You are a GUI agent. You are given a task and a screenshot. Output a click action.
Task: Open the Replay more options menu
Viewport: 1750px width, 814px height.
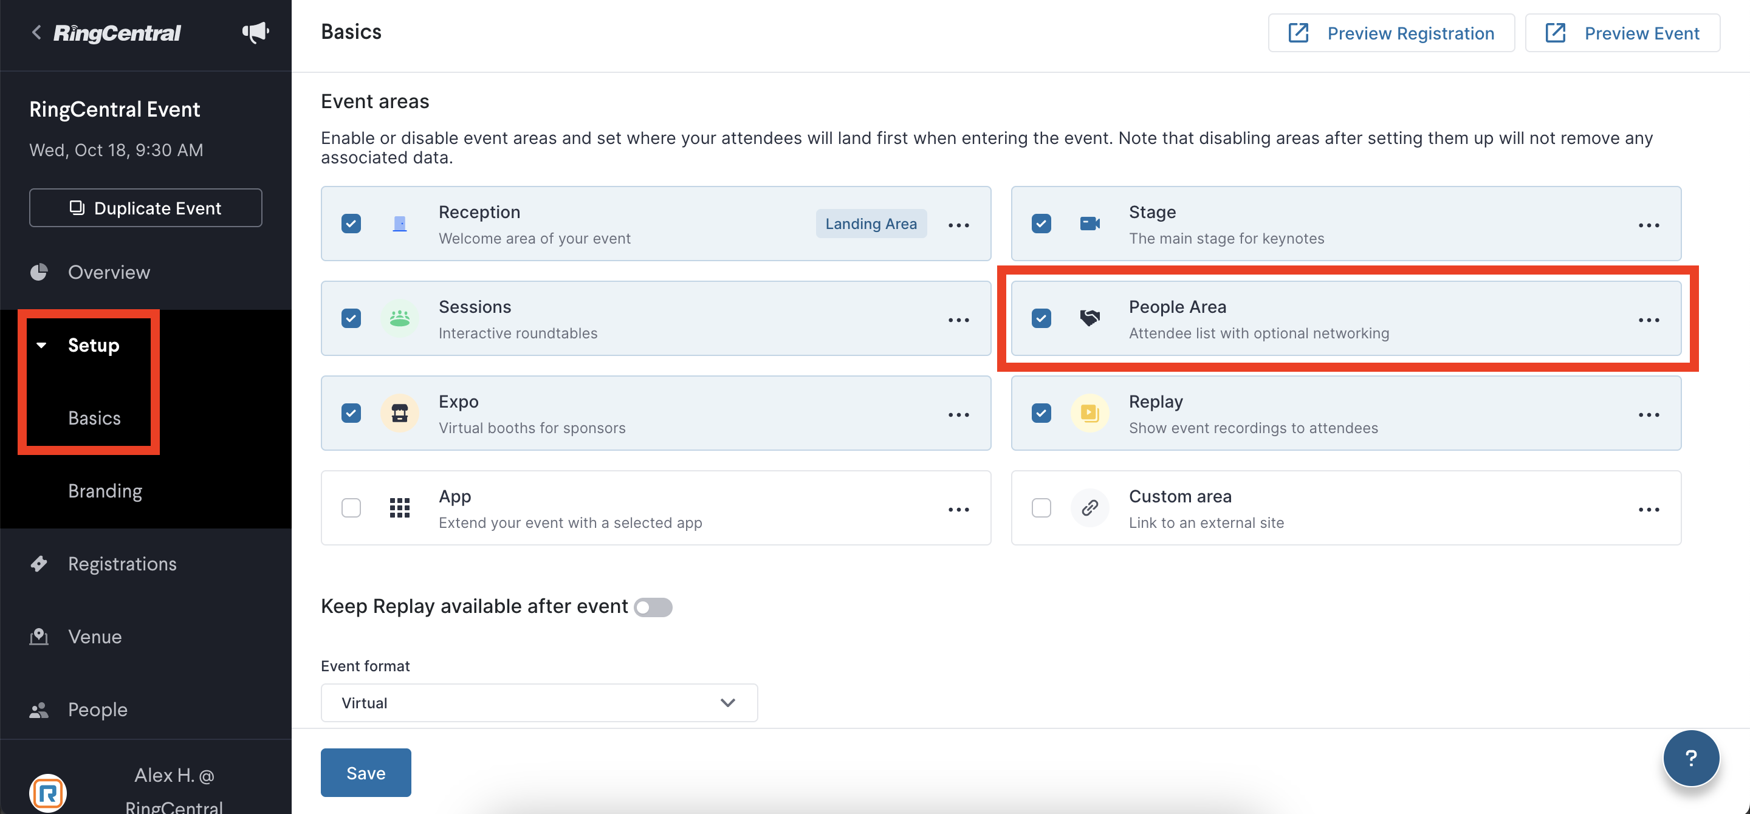coord(1649,414)
